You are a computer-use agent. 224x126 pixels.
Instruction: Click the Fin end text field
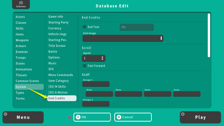pyautogui.click(x=137, y=27)
